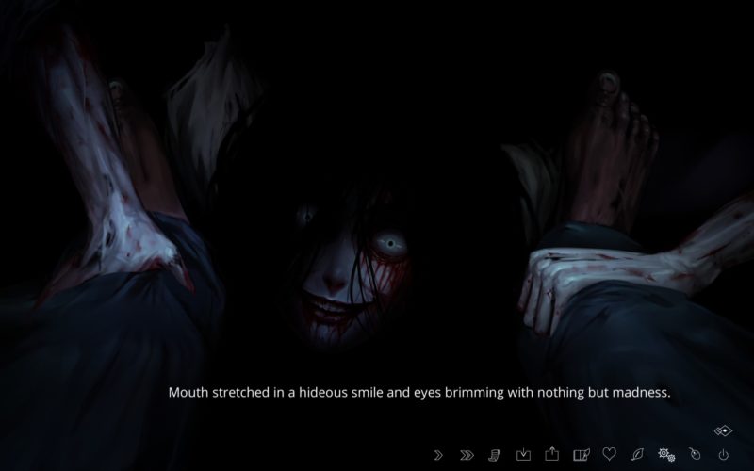Click the diamond-shaped eye icon to hide the interface
The height and width of the screenshot is (471, 754).
723,430
